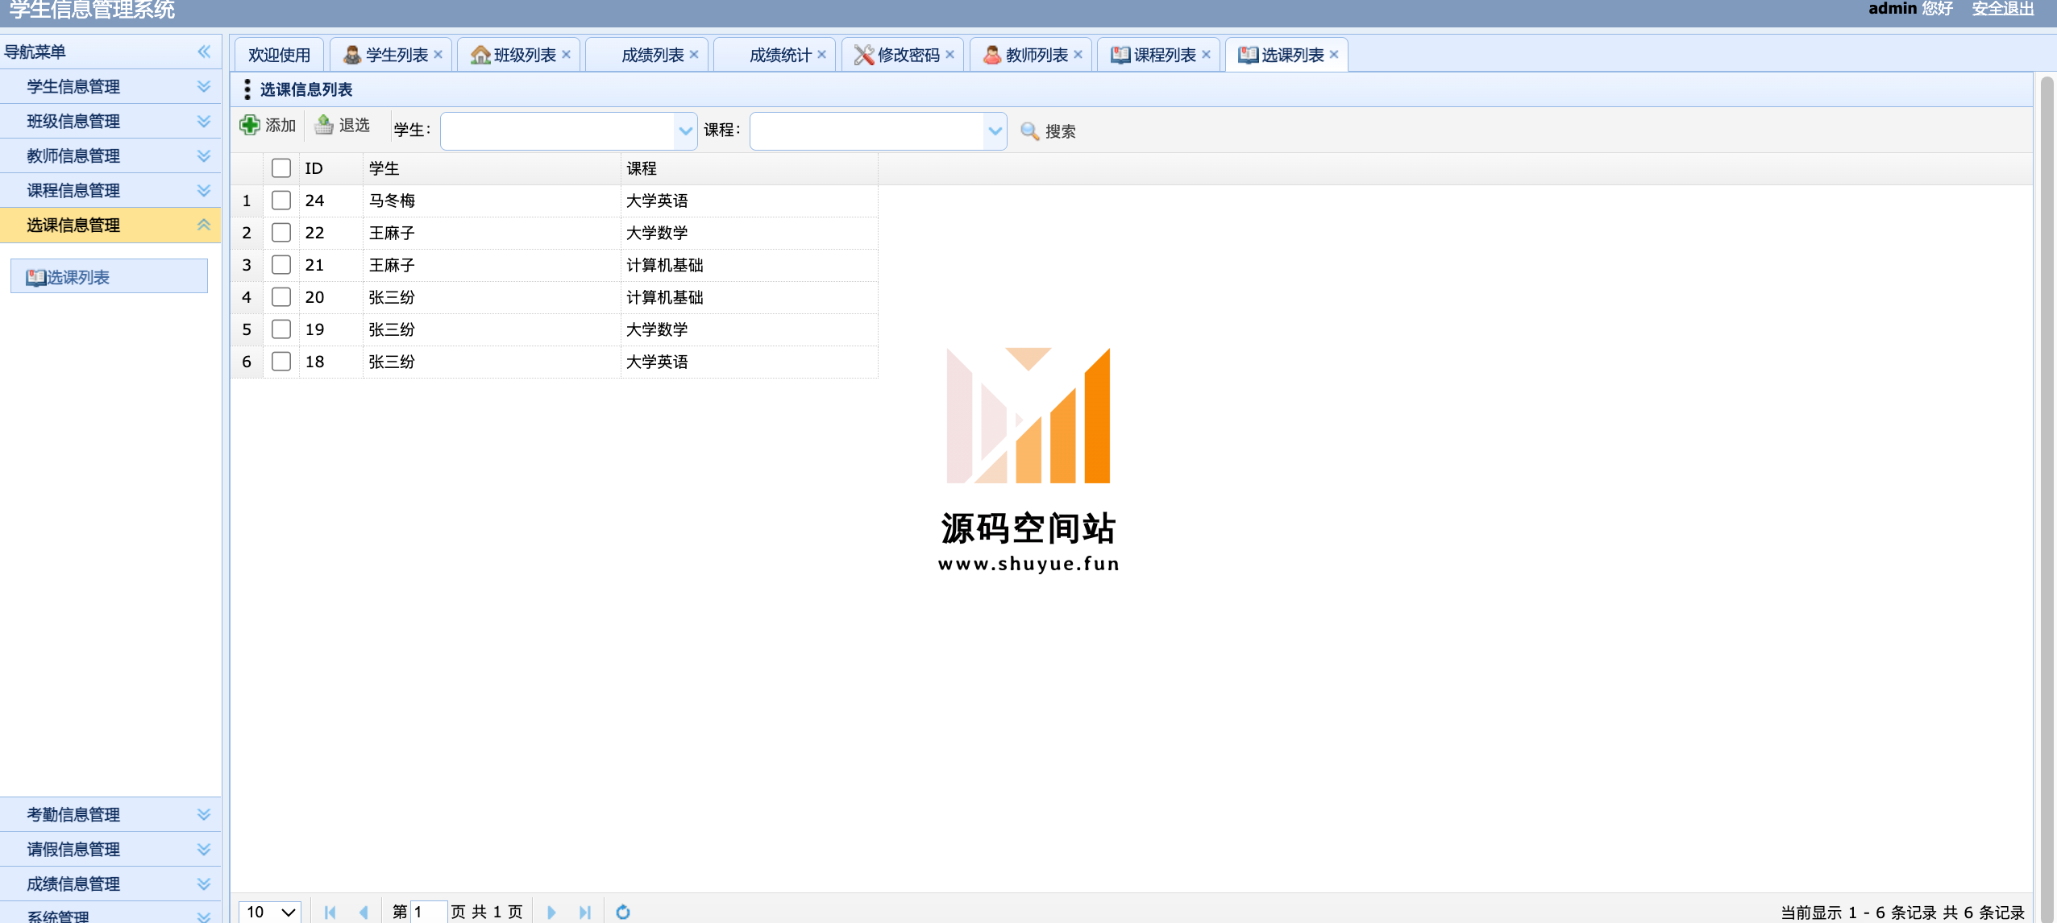Switch to the 修改密码 tab

[903, 55]
